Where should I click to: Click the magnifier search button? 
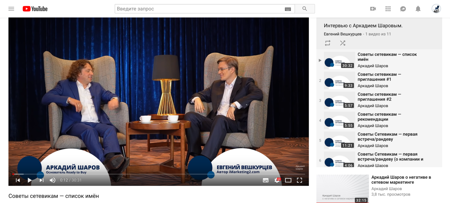click(x=305, y=9)
